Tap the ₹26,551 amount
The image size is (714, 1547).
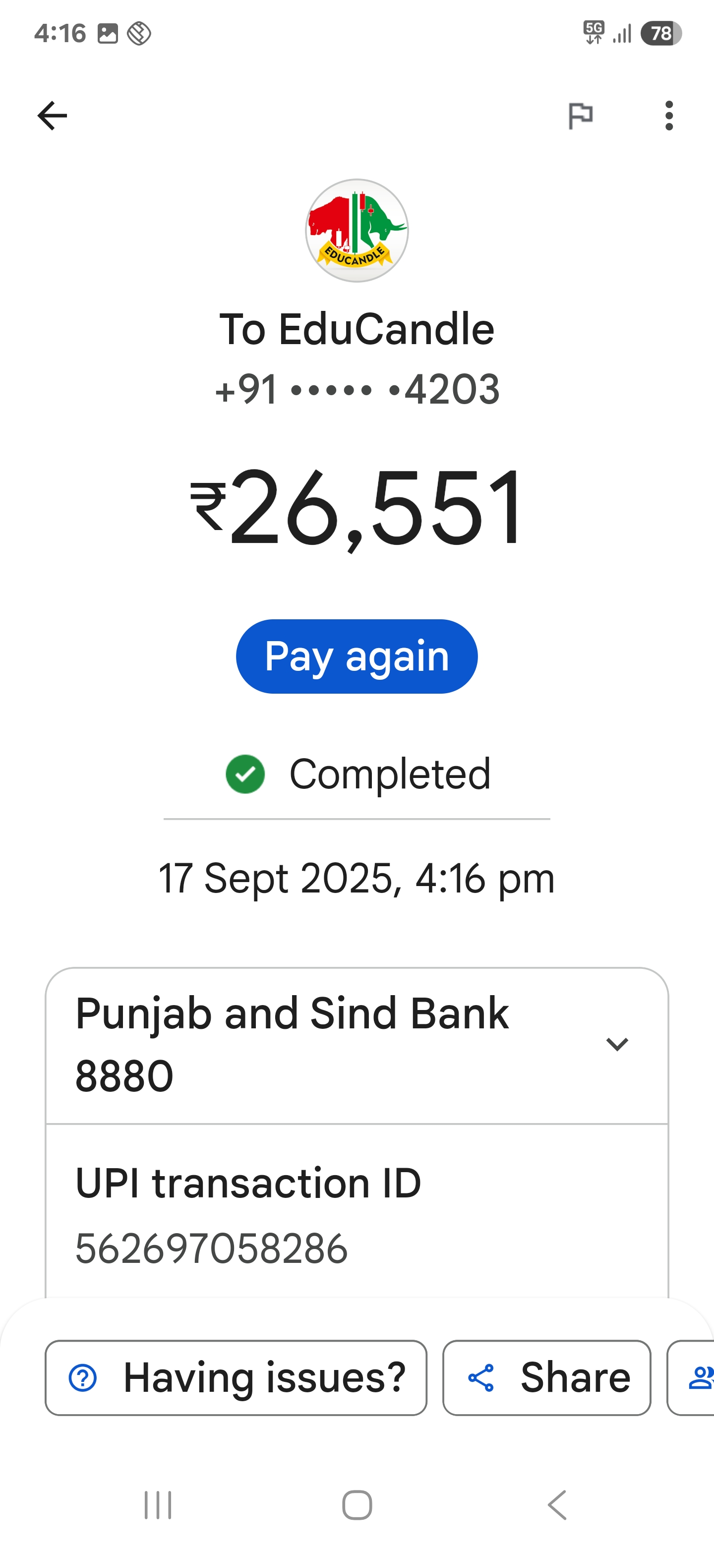click(x=357, y=508)
